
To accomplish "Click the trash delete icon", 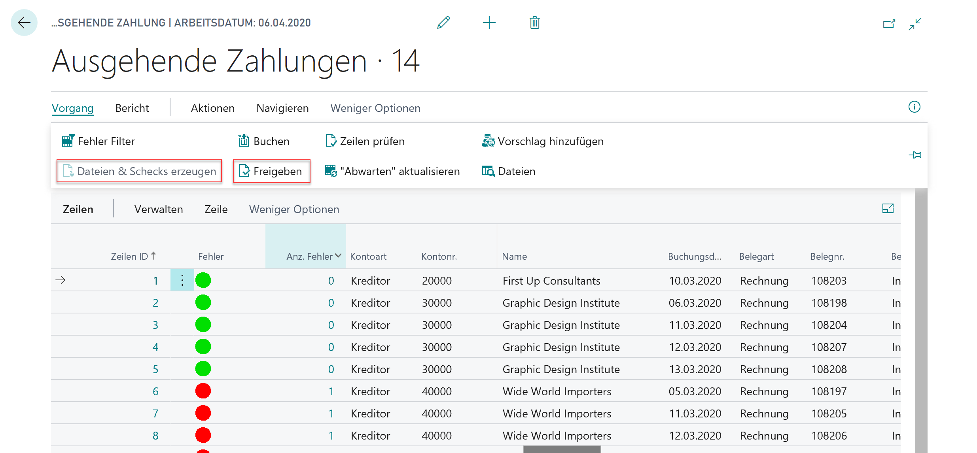I will 535,23.
